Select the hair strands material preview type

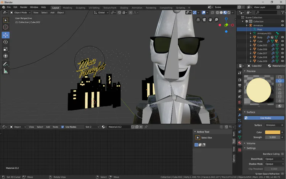pos(280,89)
